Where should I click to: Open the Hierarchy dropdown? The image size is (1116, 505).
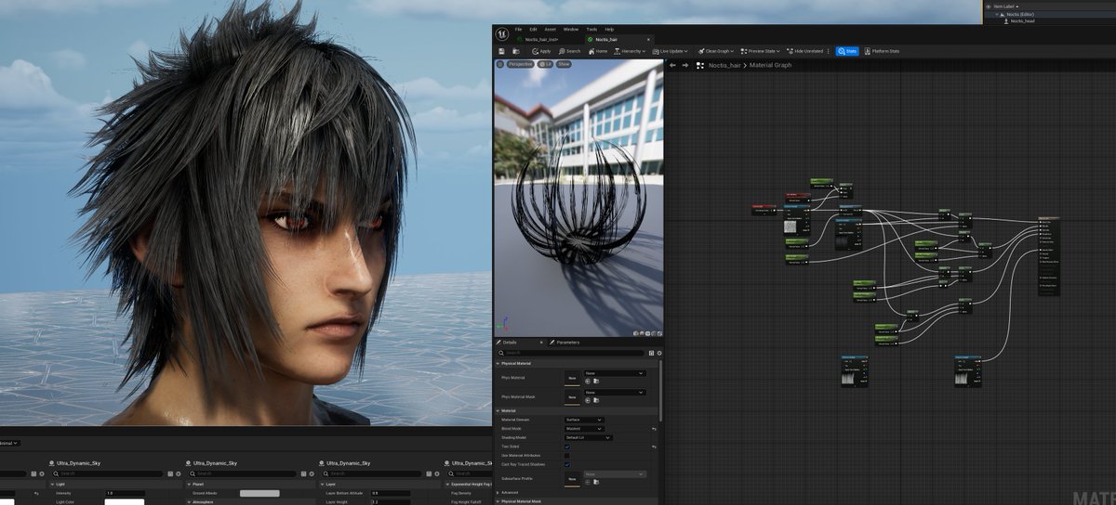(x=629, y=51)
